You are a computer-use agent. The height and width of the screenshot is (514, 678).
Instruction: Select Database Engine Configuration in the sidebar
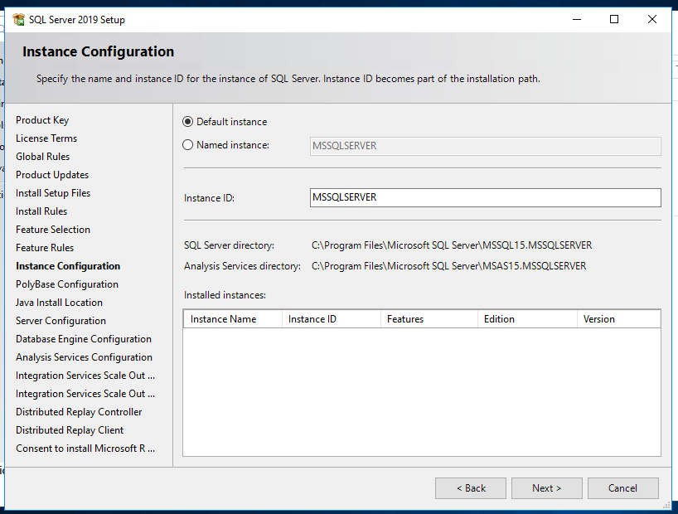pos(84,339)
